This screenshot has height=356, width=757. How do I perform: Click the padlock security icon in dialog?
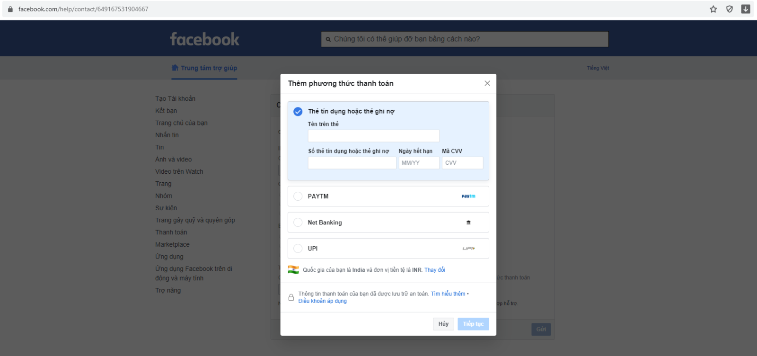pyautogui.click(x=291, y=297)
